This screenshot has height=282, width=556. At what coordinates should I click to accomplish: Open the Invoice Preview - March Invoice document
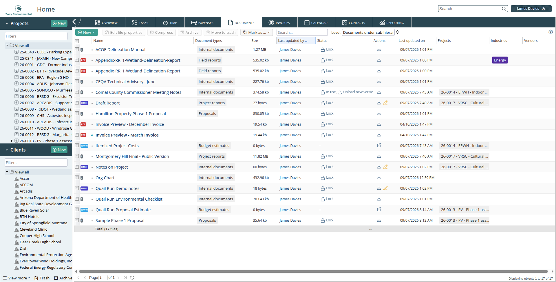pos(127,135)
